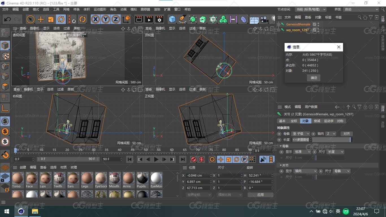Open 关节 显示 轴向 dropdown
Screen dimensions: 386x217
point(305,171)
